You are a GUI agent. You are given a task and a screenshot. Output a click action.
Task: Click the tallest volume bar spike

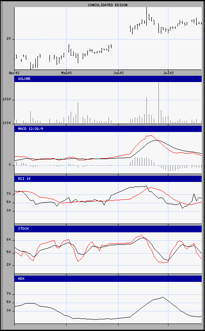158,103
